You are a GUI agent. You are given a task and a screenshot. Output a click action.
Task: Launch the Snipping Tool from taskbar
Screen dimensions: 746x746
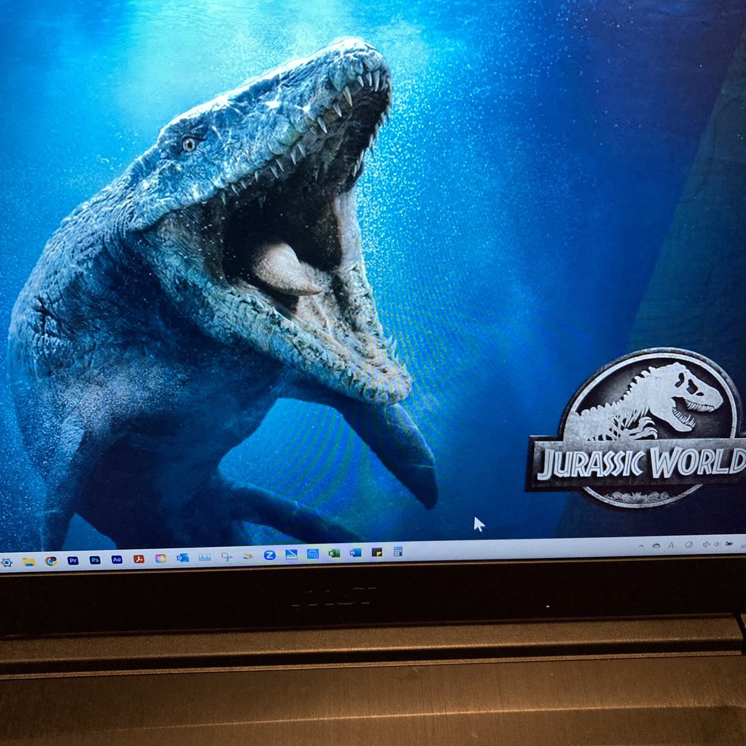[x=226, y=556]
